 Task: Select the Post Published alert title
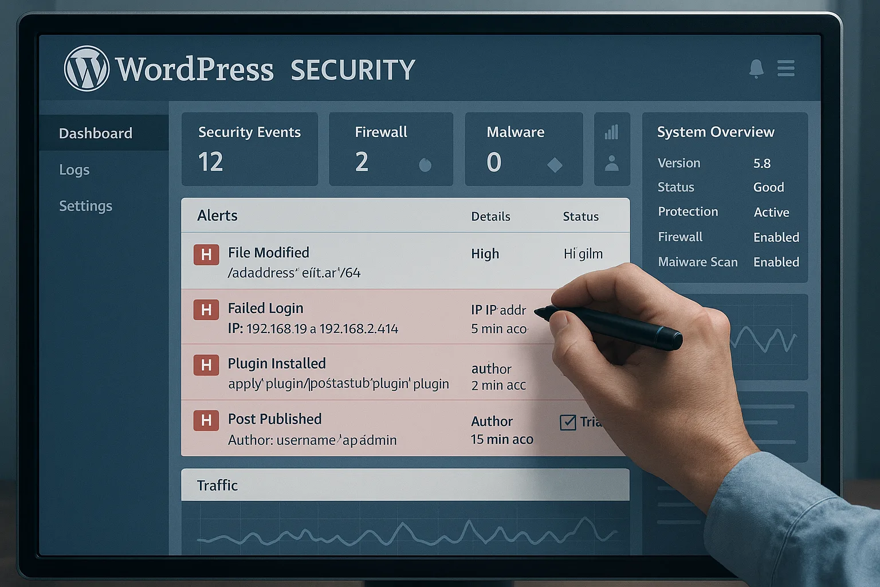[x=274, y=419]
